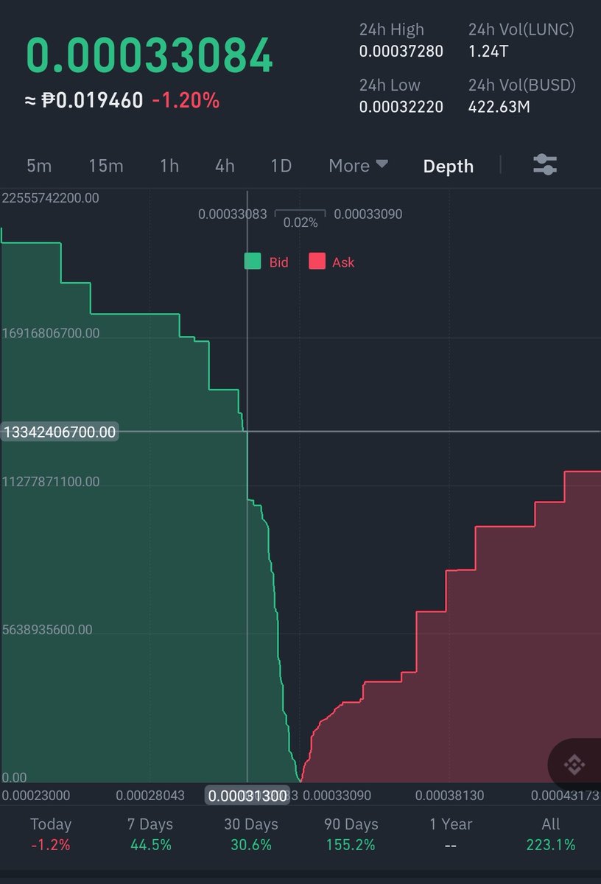601x884 pixels.
Task: Click the crosshair price label 0.00031300
Action: click(247, 796)
